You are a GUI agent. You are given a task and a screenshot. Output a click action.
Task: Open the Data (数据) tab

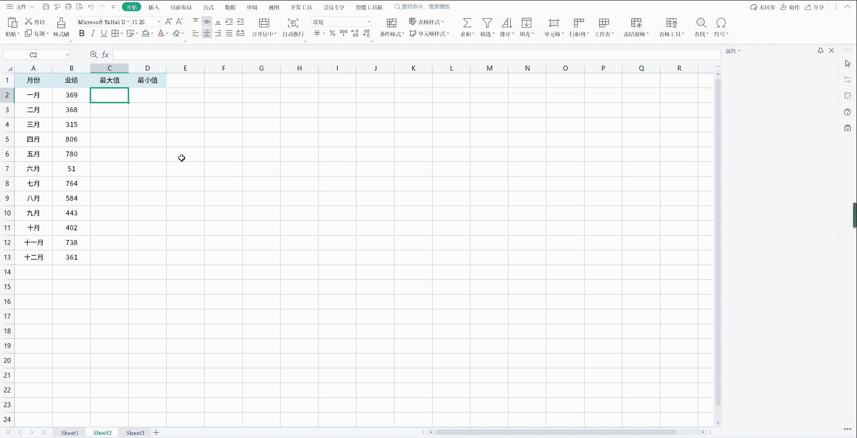(x=230, y=7)
